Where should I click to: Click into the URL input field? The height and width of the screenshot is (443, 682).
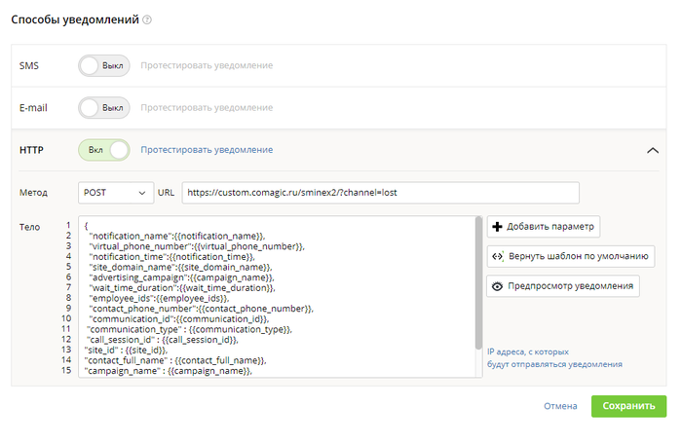[x=381, y=193]
